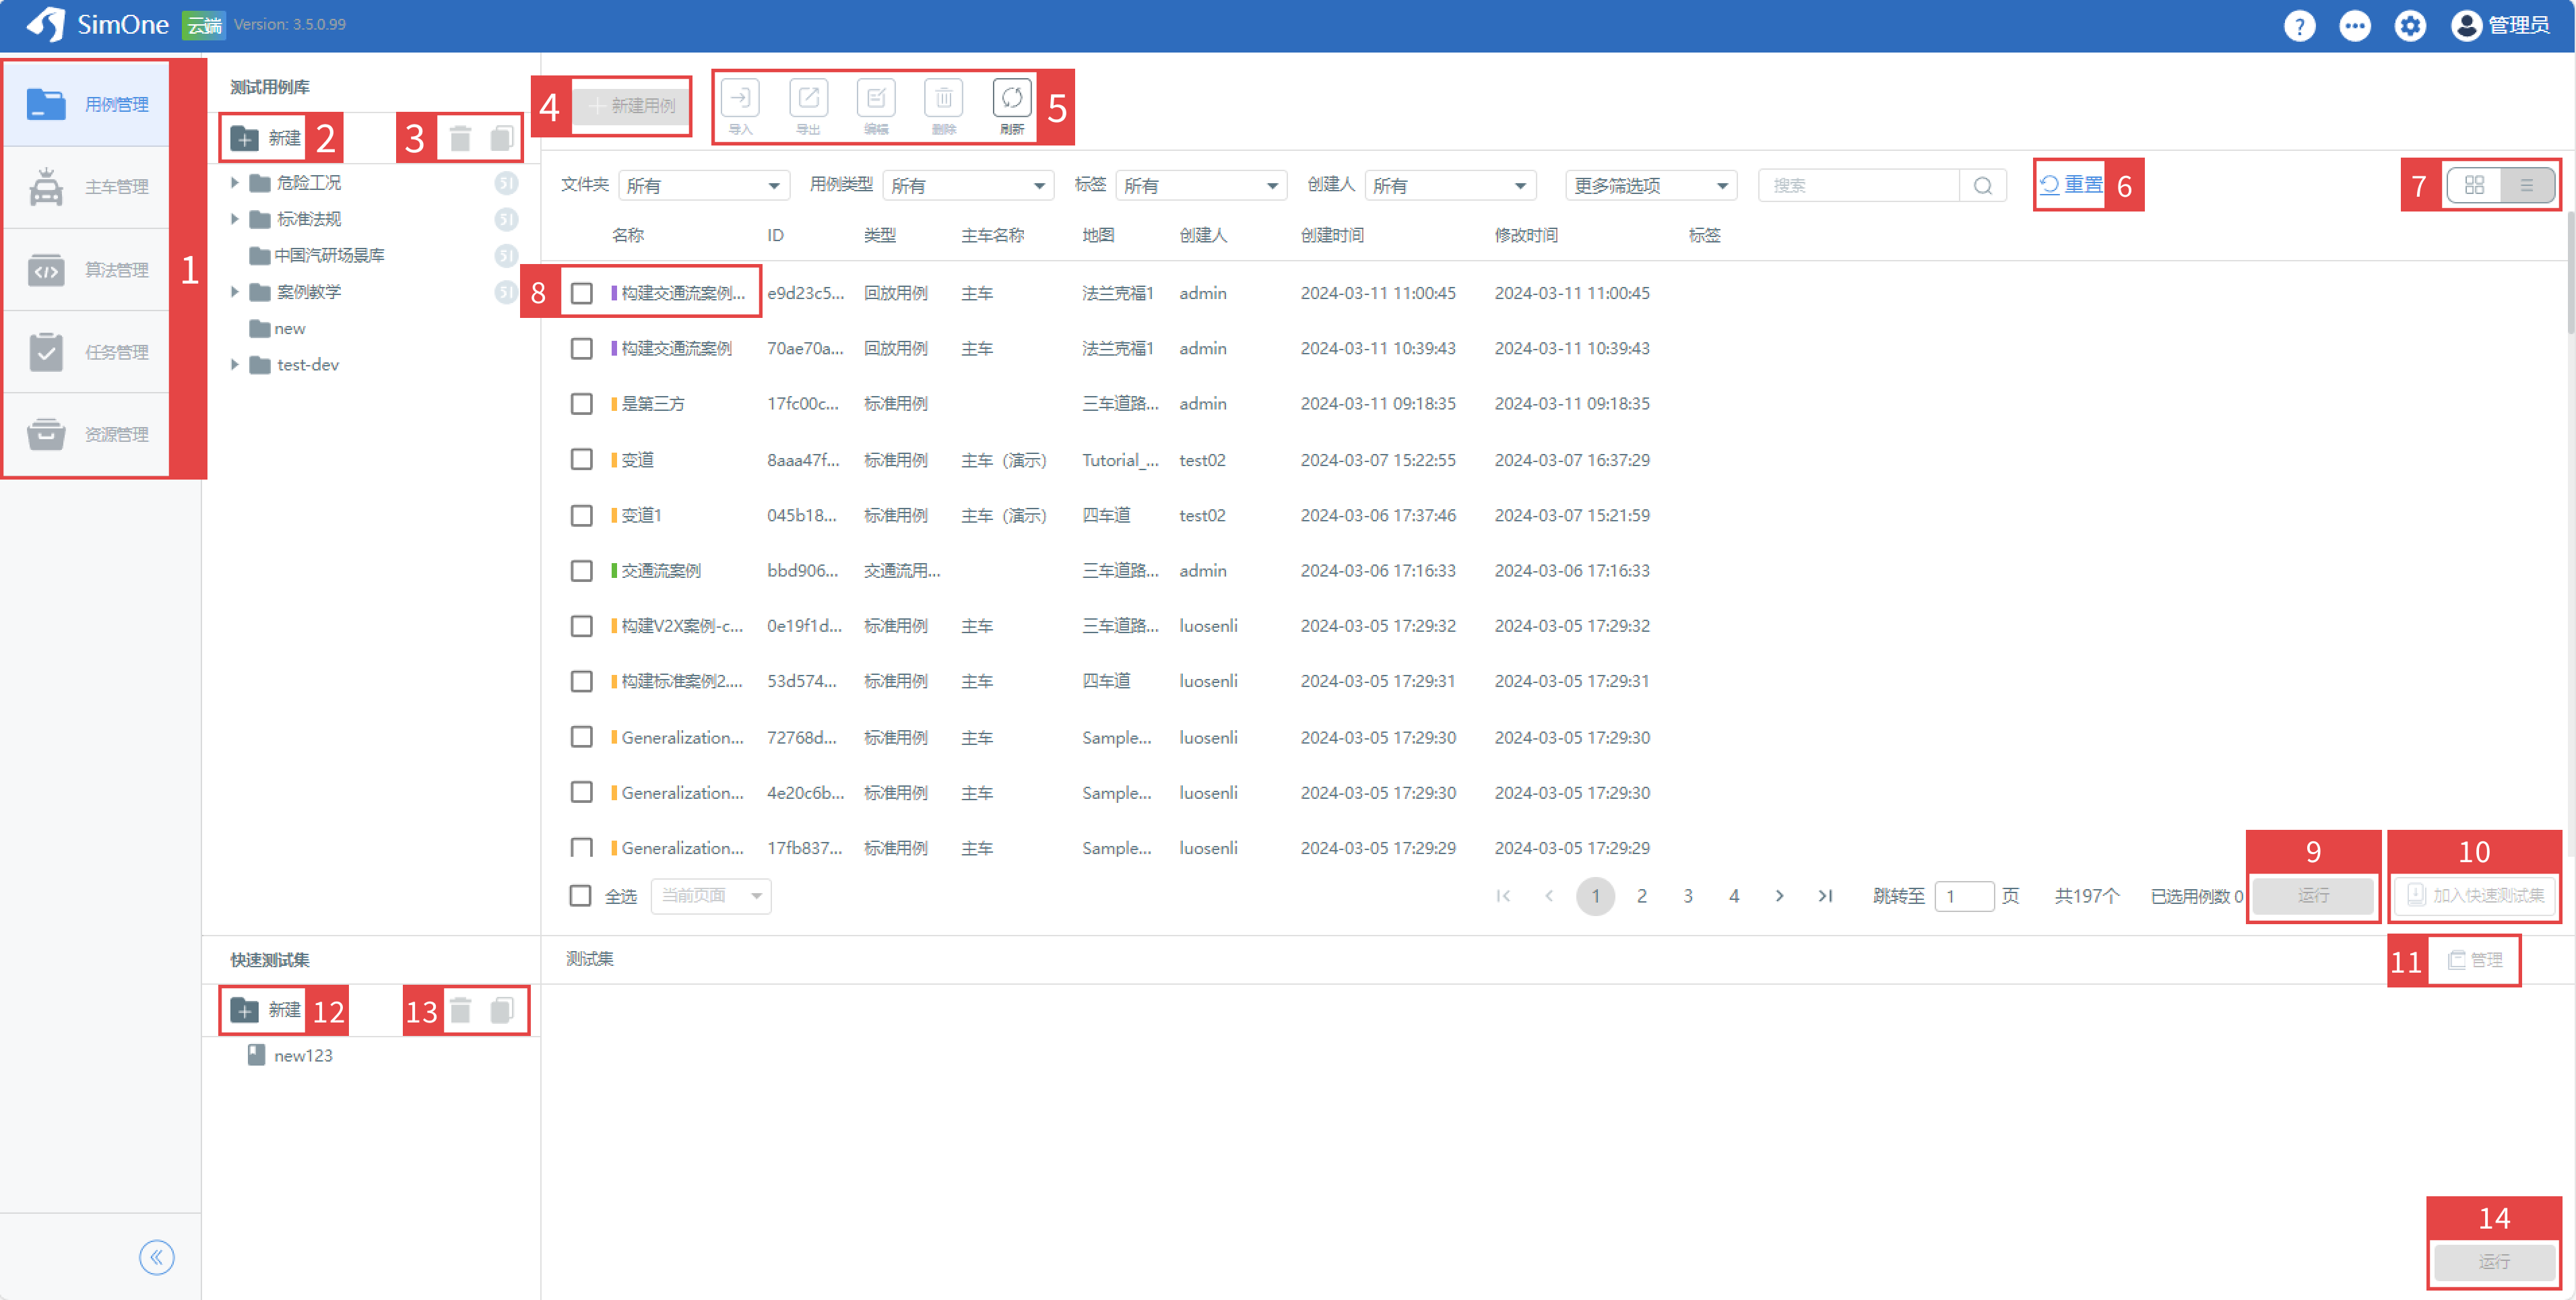Open the 标签 filter dropdown

(x=1201, y=186)
